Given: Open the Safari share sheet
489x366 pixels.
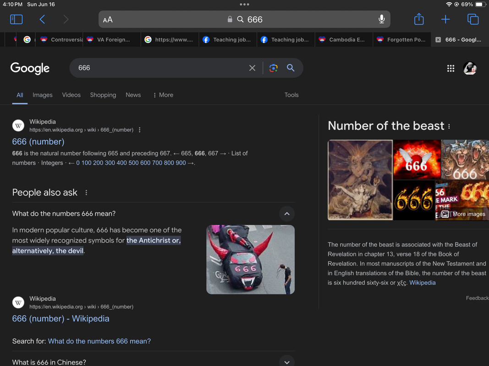Looking at the screenshot, I should click(419, 19).
